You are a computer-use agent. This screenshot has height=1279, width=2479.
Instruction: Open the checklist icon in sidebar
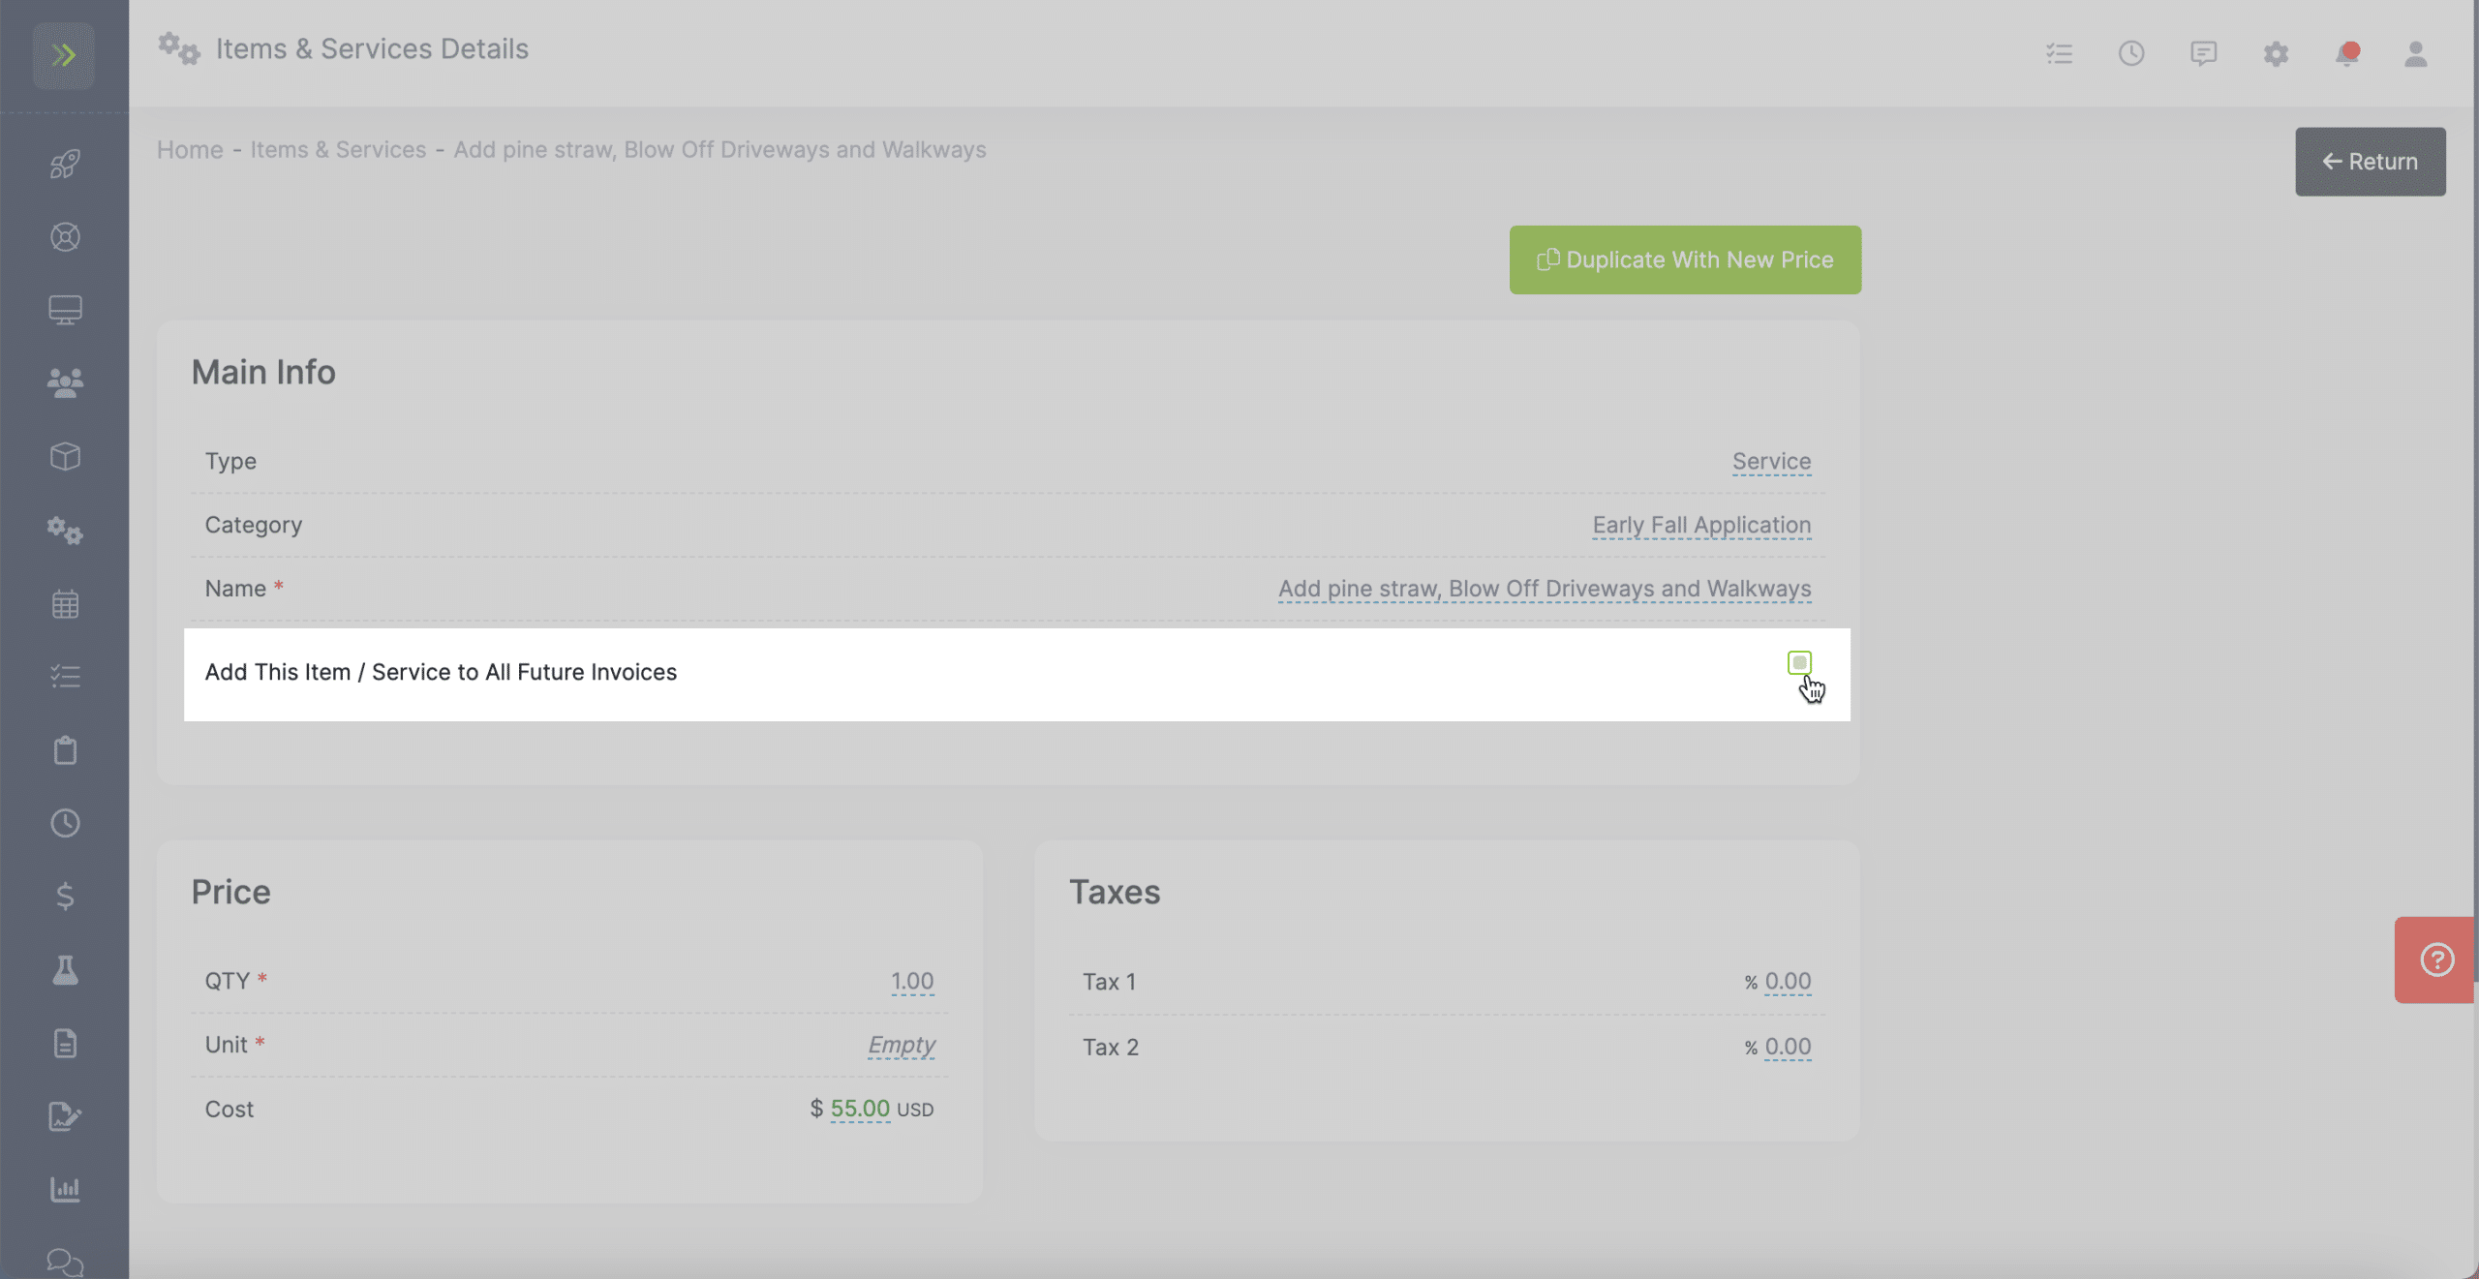[x=65, y=676]
